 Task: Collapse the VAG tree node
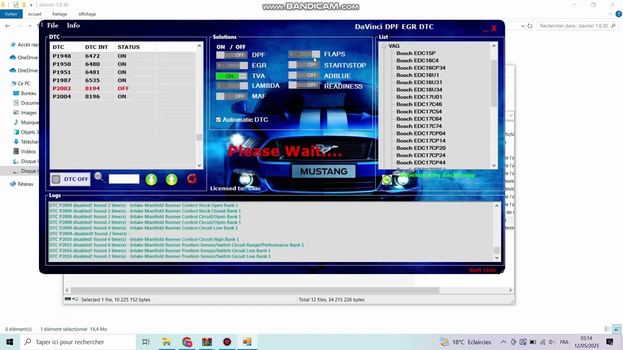click(384, 46)
